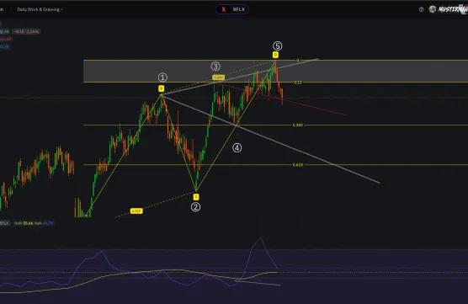The width and height of the screenshot is (468, 304).
Task: Click the yellow C anchor marker above wave 2
Action: (196, 197)
